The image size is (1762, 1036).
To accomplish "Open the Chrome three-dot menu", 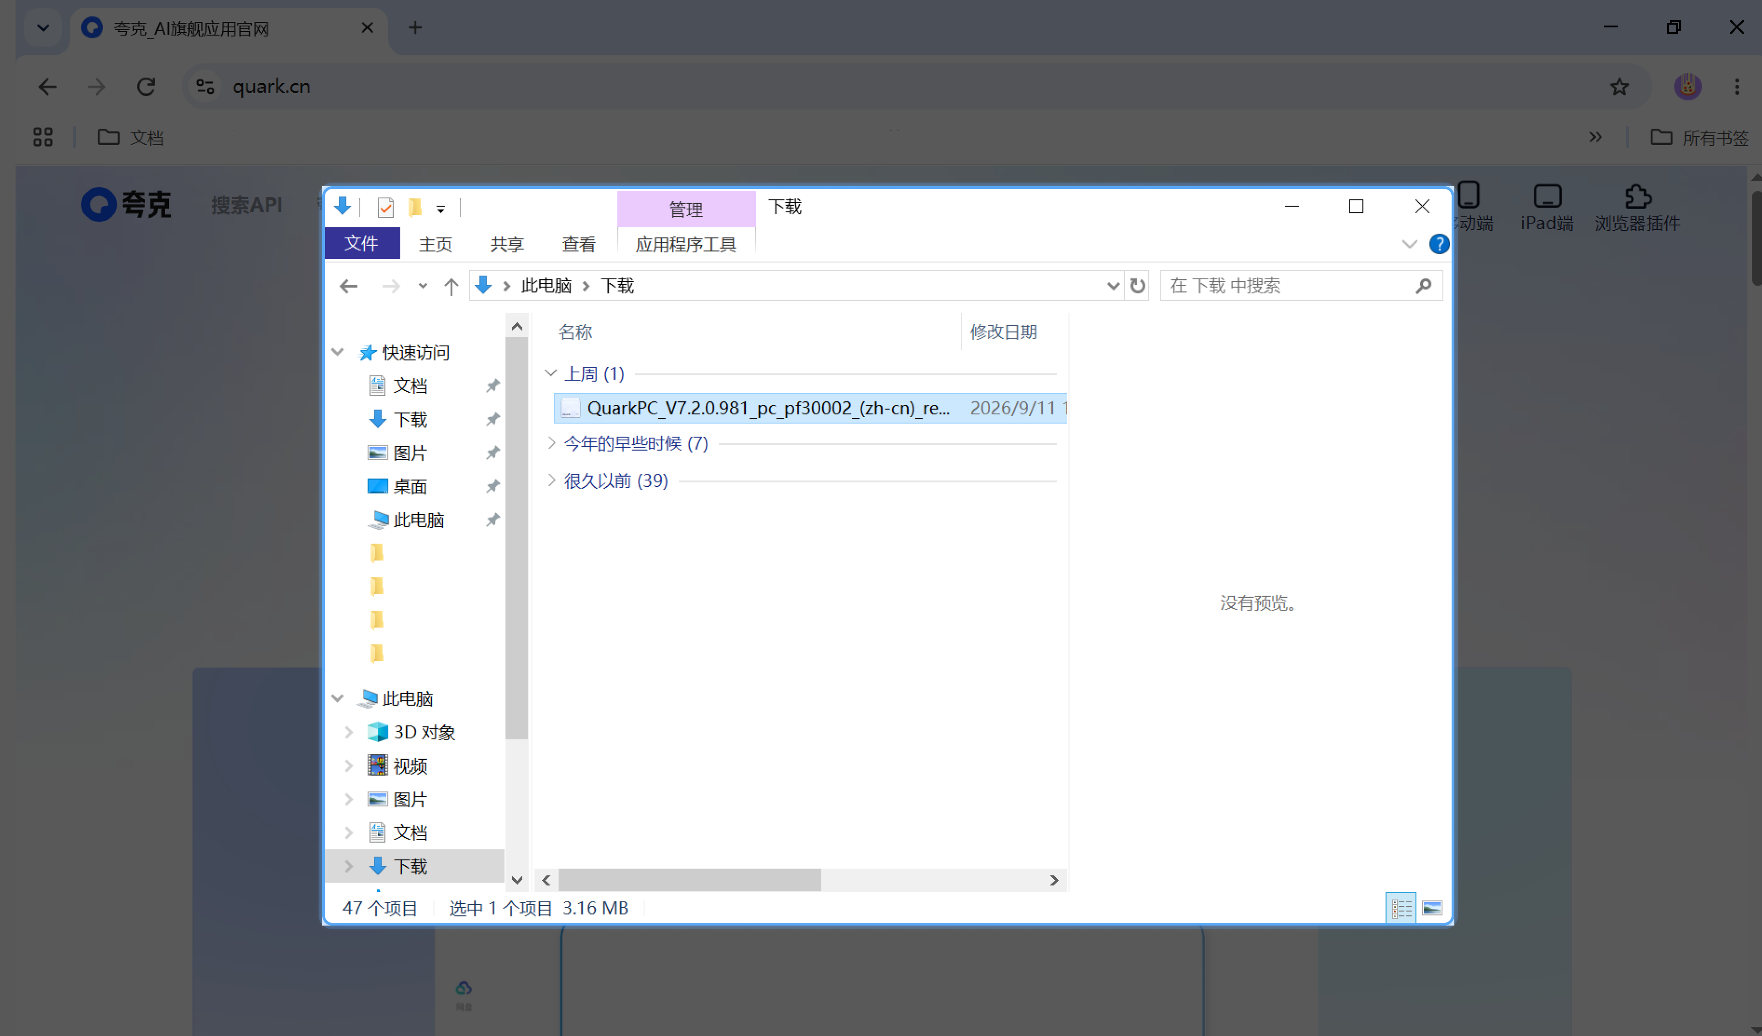I will tap(1737, 87).
